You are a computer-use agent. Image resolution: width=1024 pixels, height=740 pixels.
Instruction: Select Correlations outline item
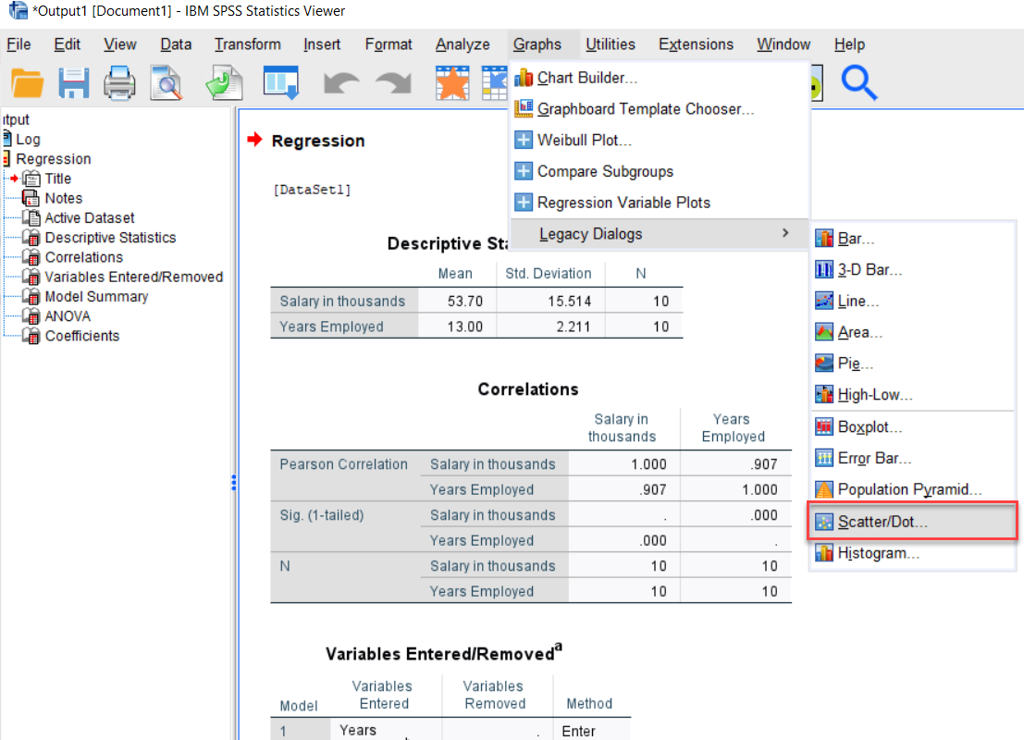[83, 256]
